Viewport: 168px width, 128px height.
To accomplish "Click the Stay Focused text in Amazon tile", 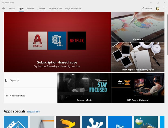I will tap(98, 87).
